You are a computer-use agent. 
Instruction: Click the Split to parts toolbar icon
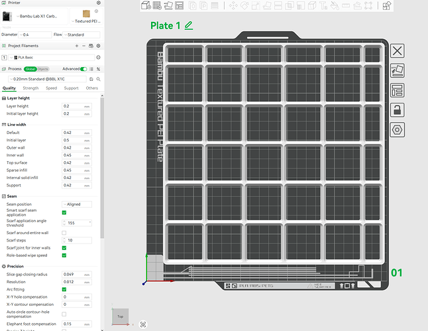click(203, 5)
